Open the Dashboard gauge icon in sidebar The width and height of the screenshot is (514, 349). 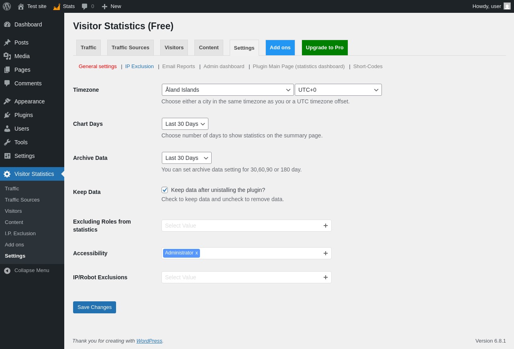click(7, 24)
